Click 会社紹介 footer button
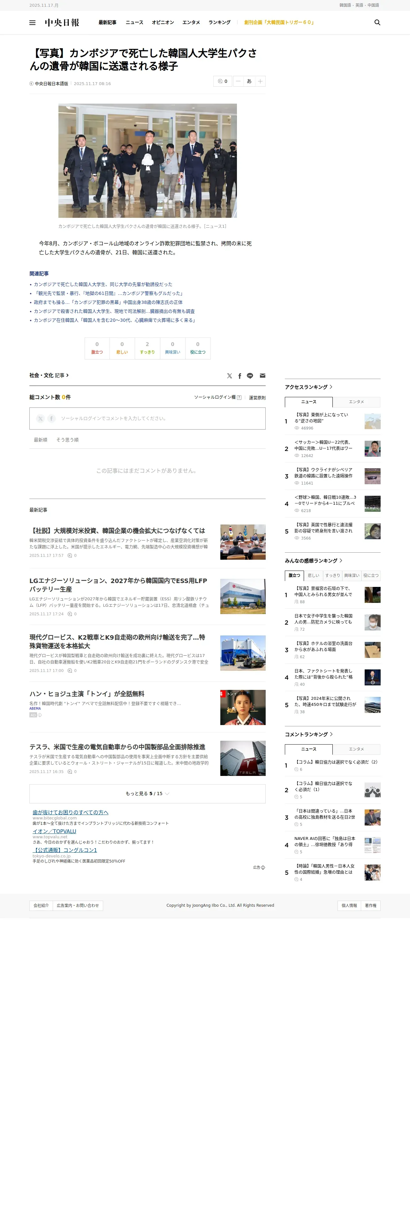 tap(41, 905)
